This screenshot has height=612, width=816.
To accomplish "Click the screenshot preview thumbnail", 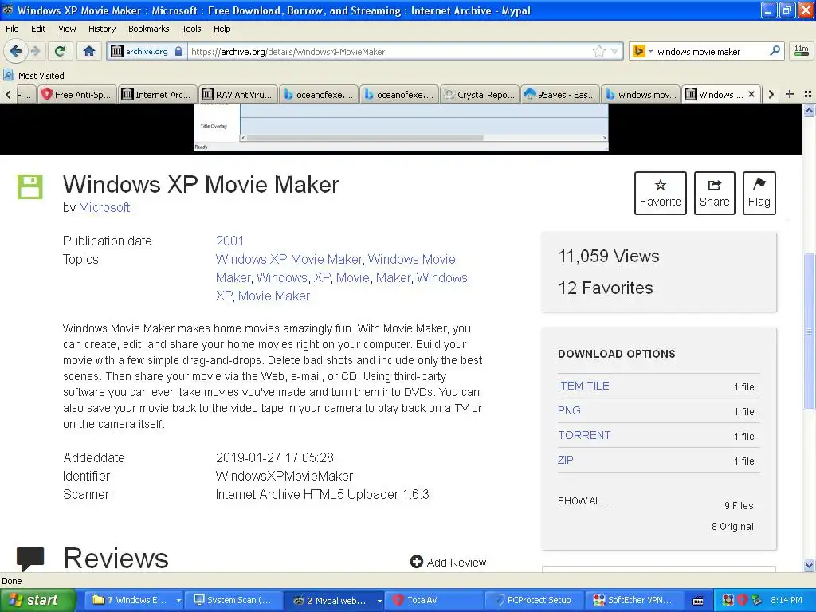I will click(401, 127).
